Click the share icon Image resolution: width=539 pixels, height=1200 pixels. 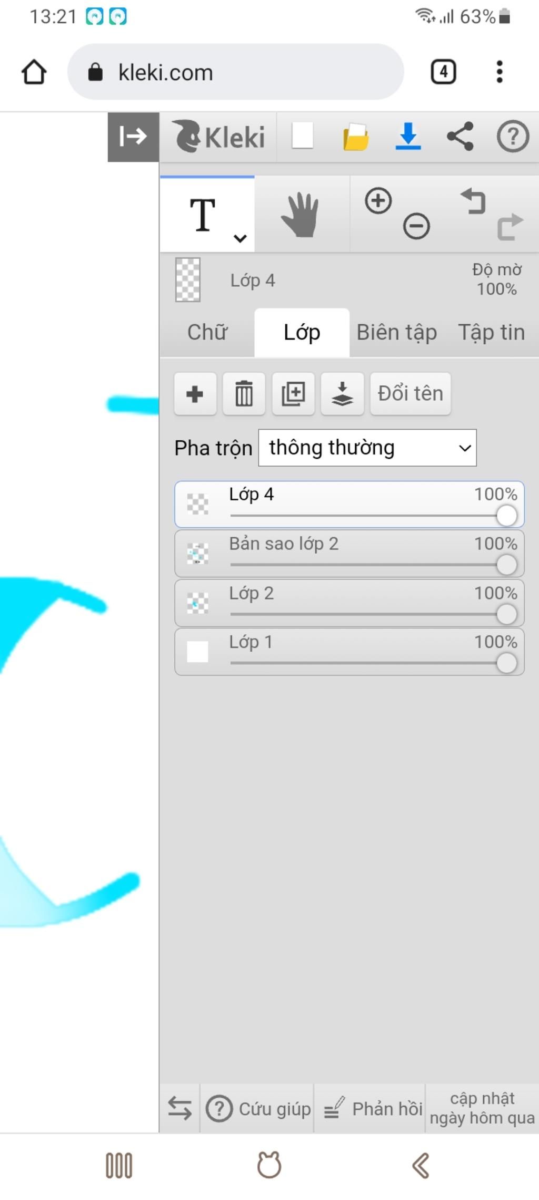(x=460, y=137)
